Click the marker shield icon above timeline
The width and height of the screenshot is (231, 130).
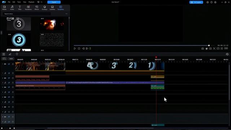click(x=17, y=54)
